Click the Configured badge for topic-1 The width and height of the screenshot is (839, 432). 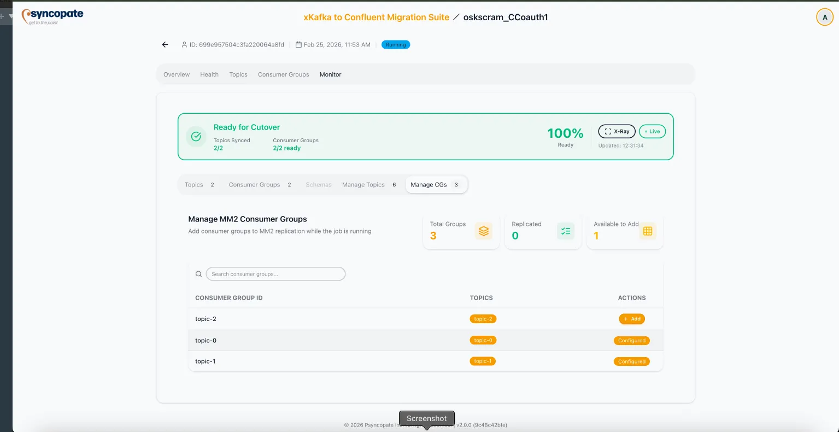pyautogui.click(x=631, y=361)
